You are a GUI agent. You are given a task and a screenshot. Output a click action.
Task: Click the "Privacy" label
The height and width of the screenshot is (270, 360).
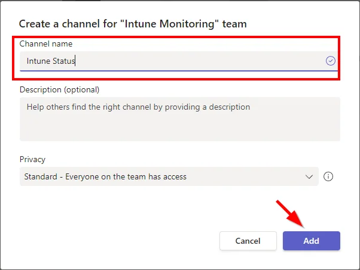[x=32, y=159]
